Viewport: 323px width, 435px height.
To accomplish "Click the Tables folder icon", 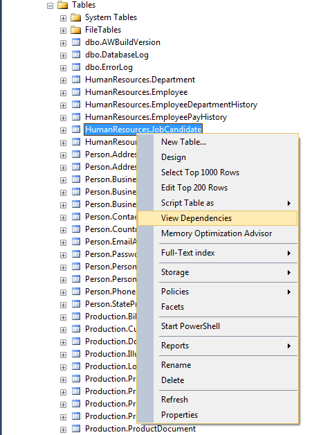I will pos(63,5).
